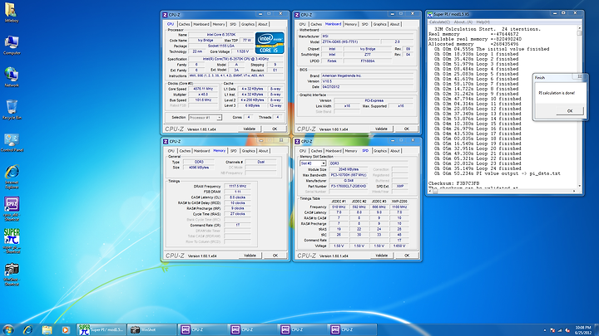The height and width of the screenshot is (336, 599).
Task: Click the memory Part Number field
Action: 348,187
